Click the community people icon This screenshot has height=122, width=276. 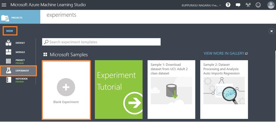click(x=248, y=5)
